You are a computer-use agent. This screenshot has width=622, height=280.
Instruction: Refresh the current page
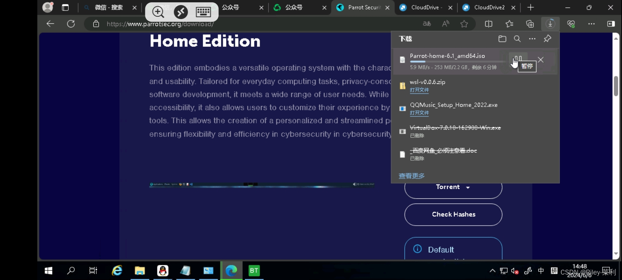click(71, 24)
